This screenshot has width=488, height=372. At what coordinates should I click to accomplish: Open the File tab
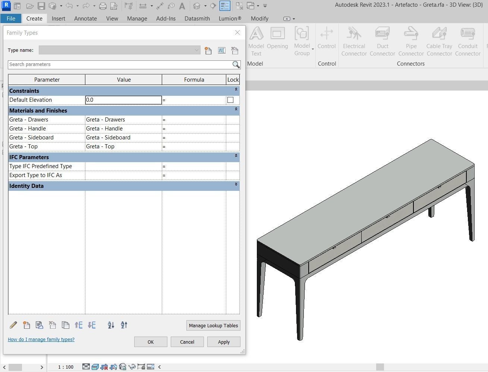(11, 18)
